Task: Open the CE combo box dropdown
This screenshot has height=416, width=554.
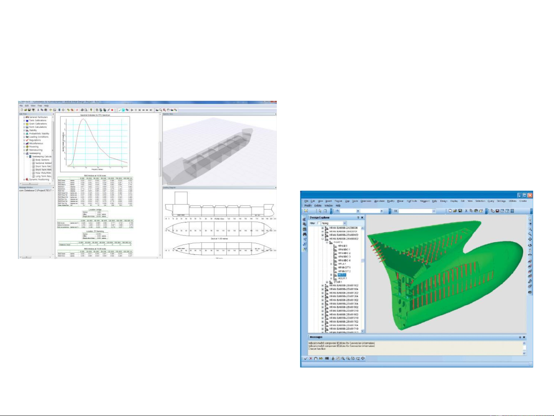Action: (434, 211)
